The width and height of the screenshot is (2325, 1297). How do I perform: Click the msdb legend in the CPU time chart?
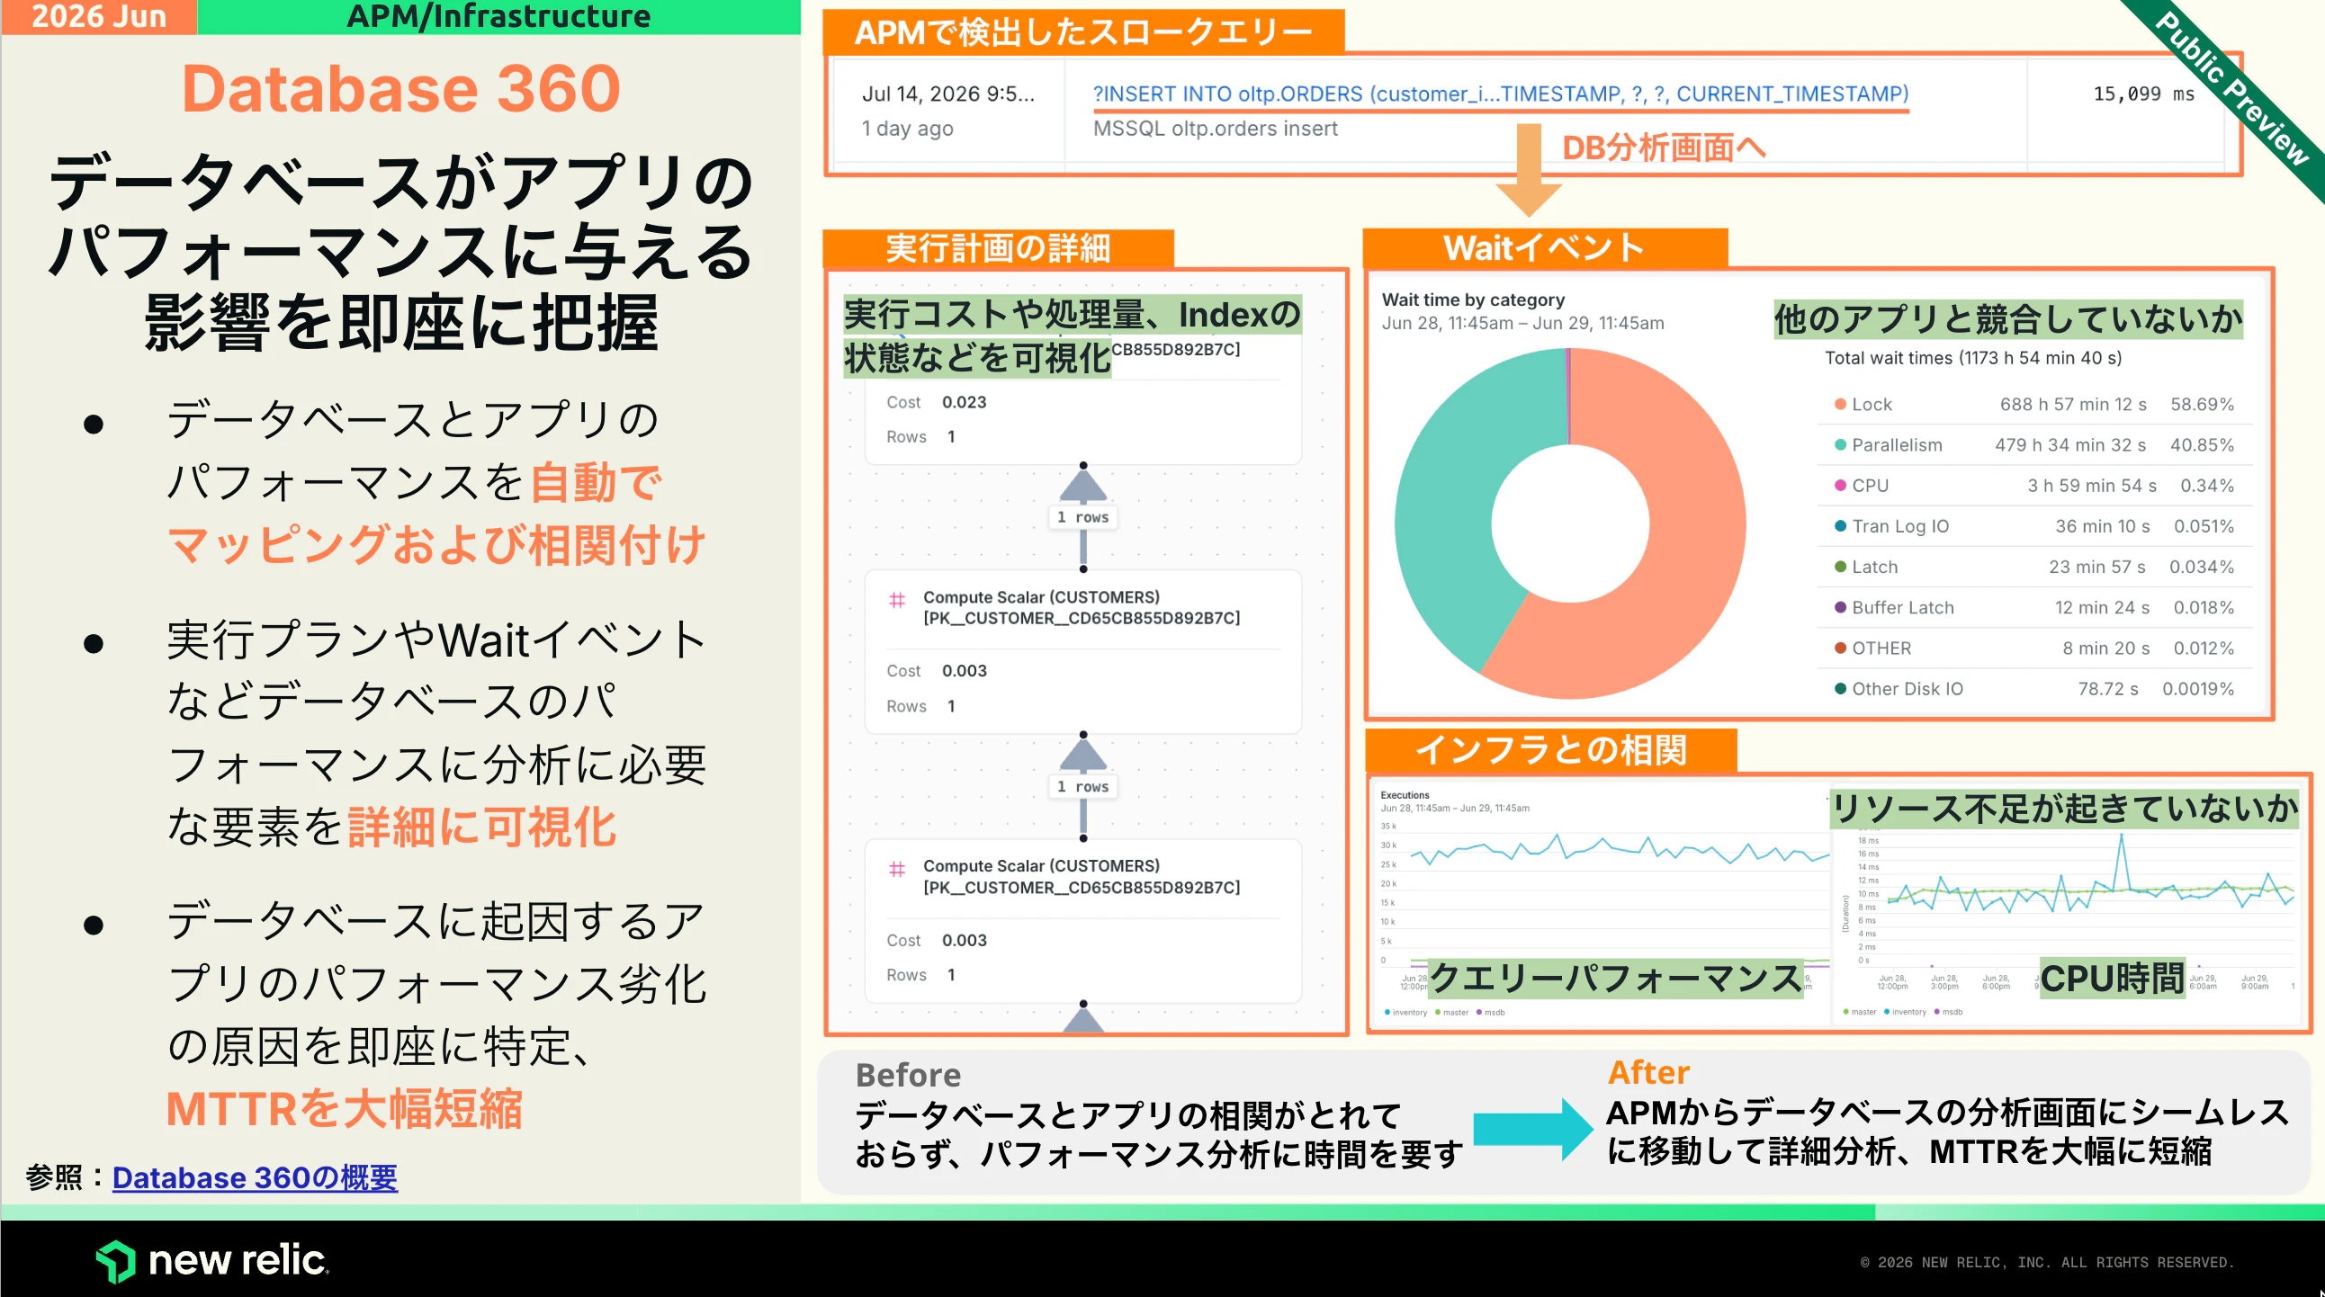[1948, 1012]
